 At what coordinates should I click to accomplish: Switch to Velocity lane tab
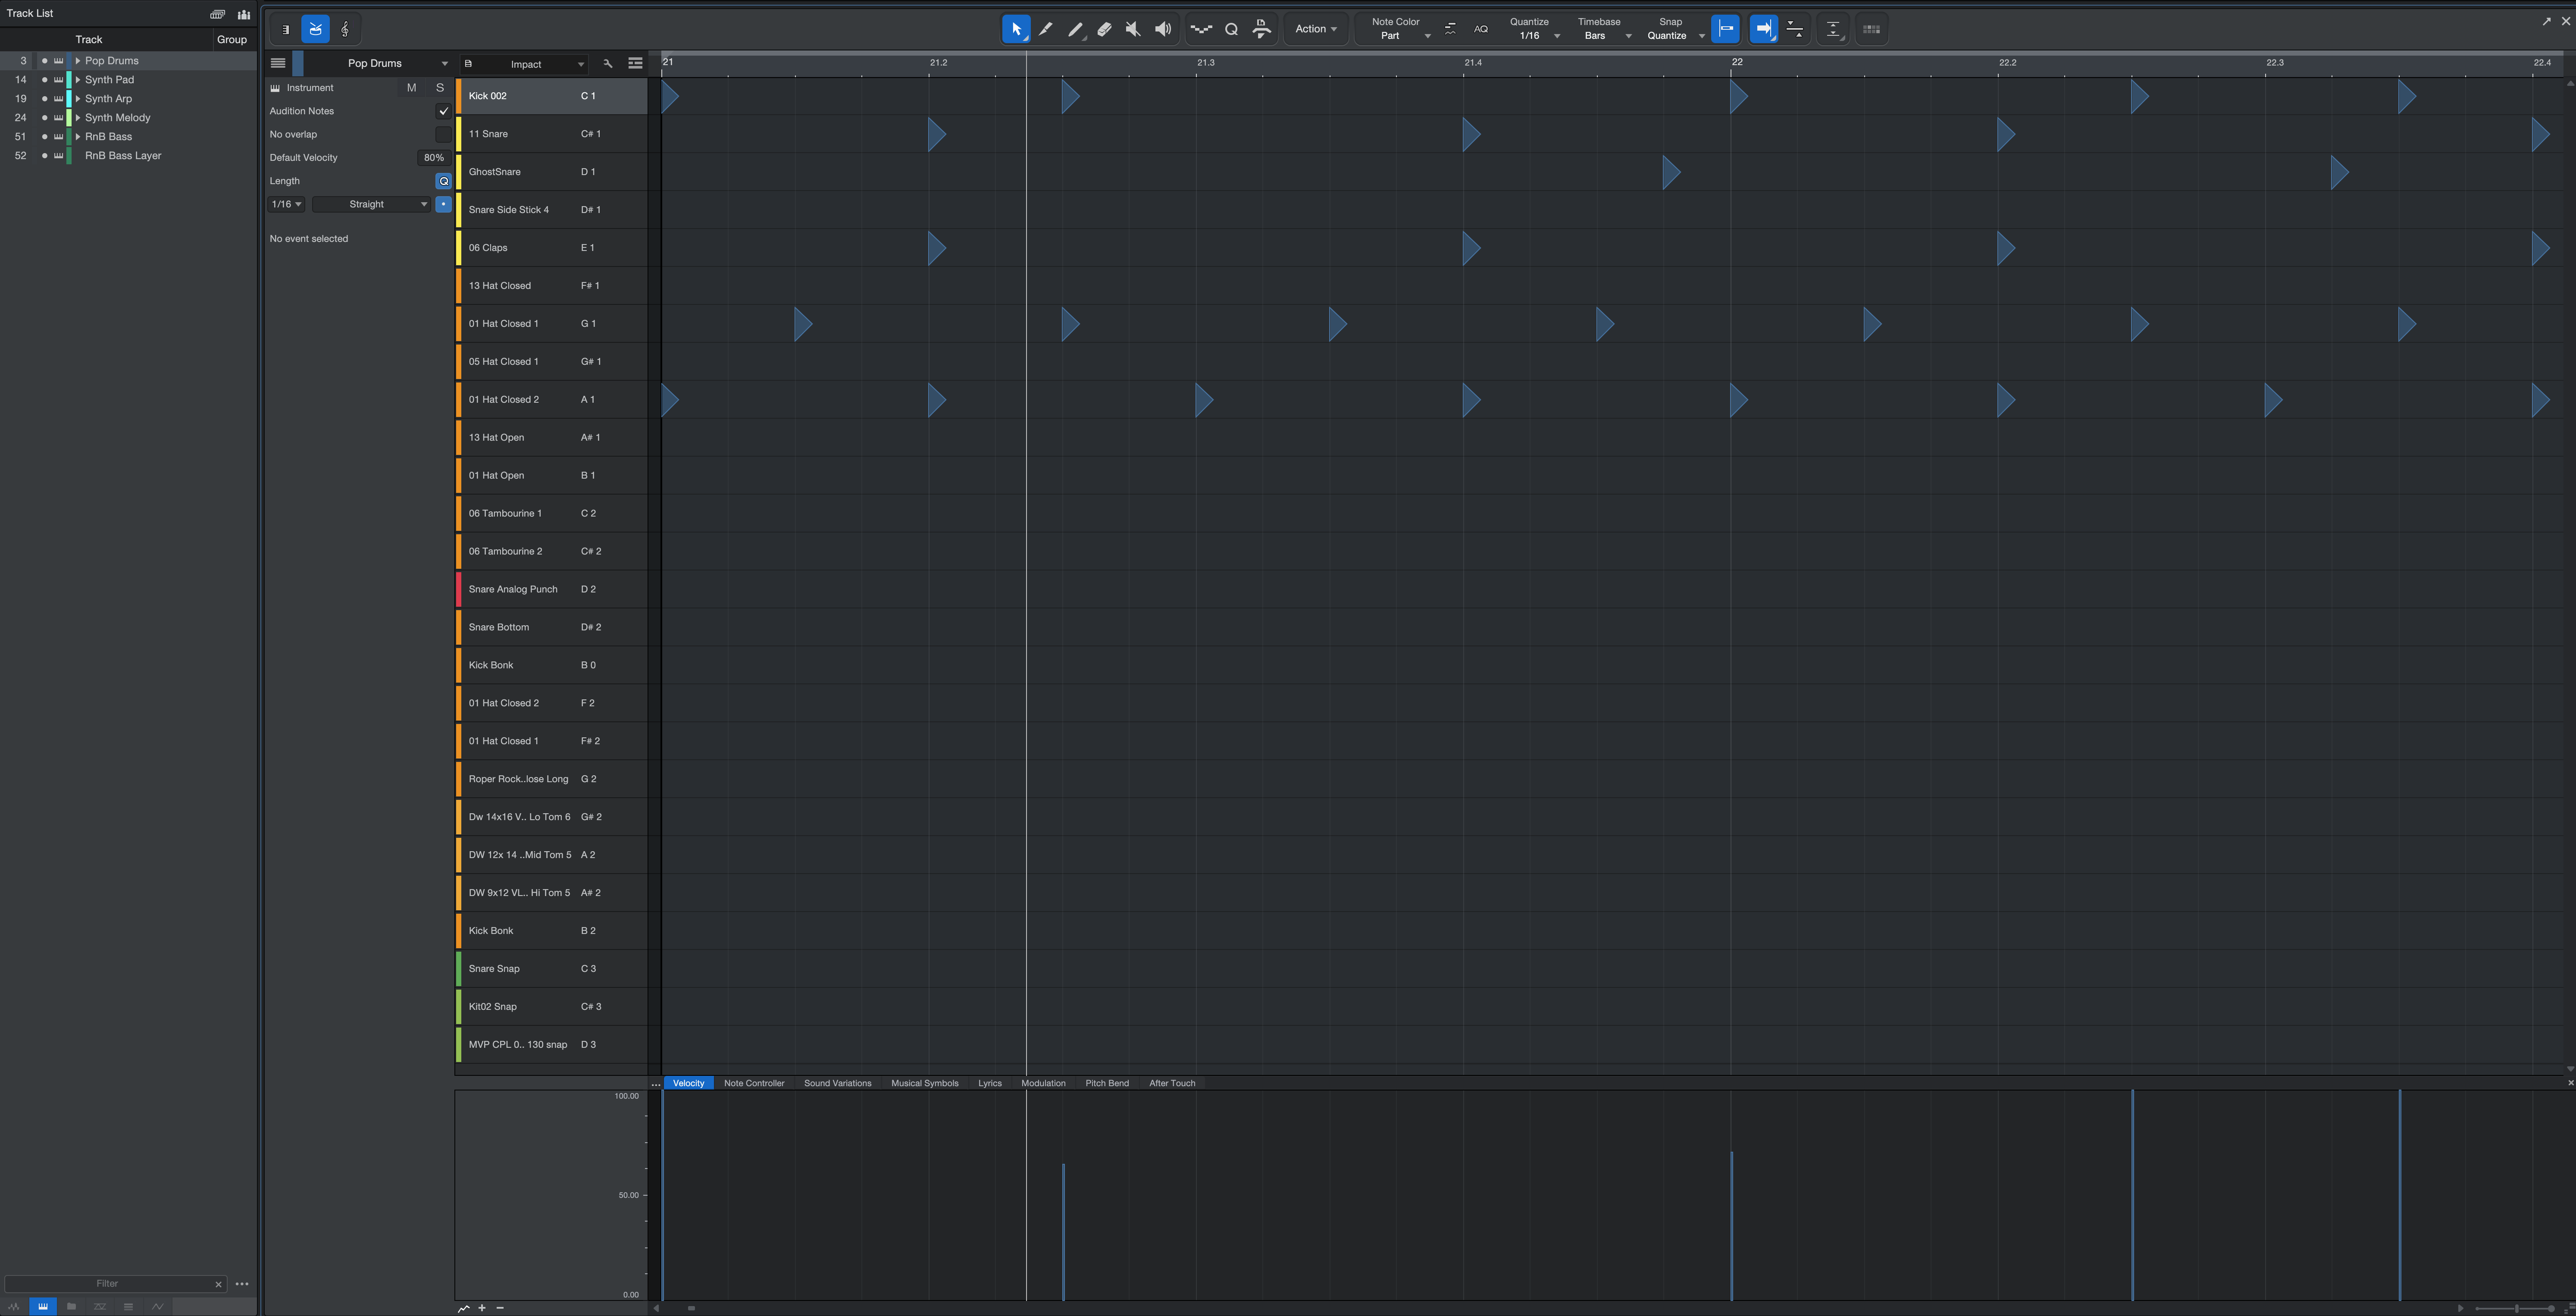688,1083
